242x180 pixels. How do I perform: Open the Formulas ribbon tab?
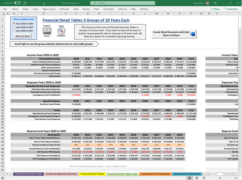pos(64,9)
